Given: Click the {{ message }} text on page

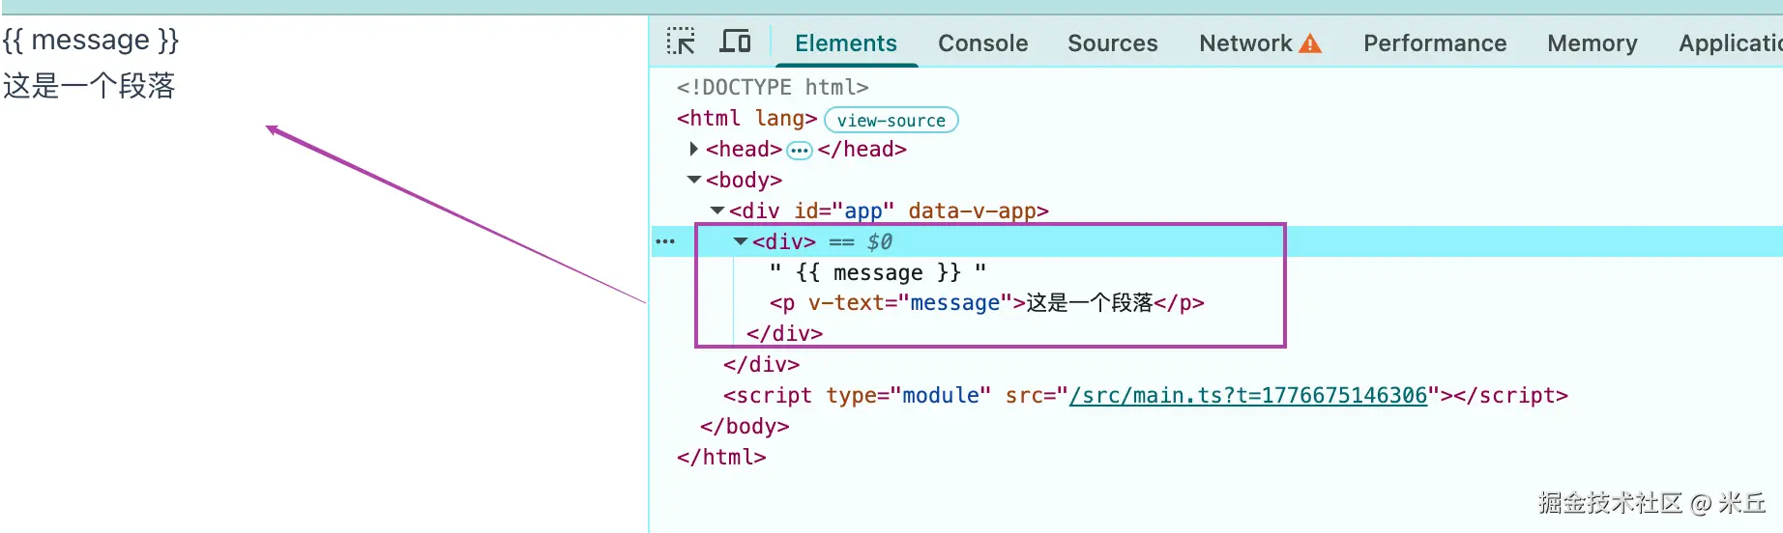Looking at the screenshot, I should coord(91,41).
